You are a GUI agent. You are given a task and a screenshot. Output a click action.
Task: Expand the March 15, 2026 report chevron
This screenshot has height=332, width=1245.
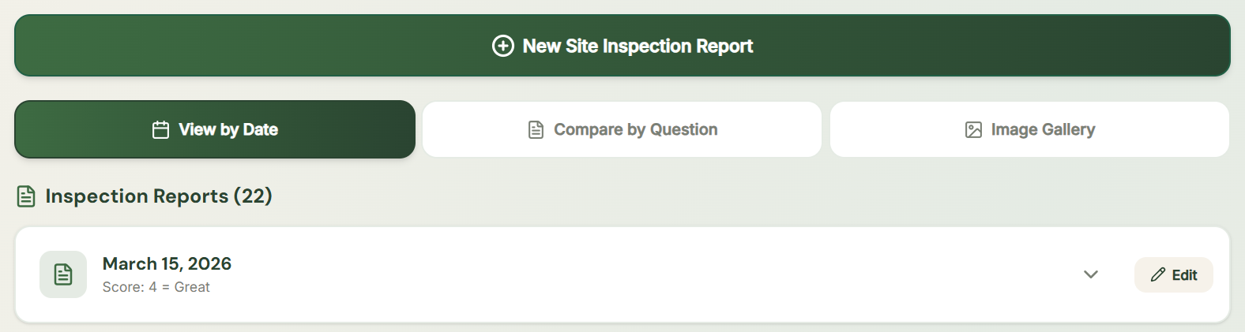click(x=1091, y=274)
